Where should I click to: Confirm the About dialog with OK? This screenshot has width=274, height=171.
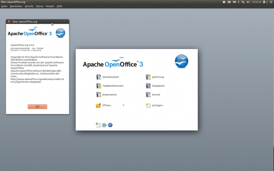38,106
